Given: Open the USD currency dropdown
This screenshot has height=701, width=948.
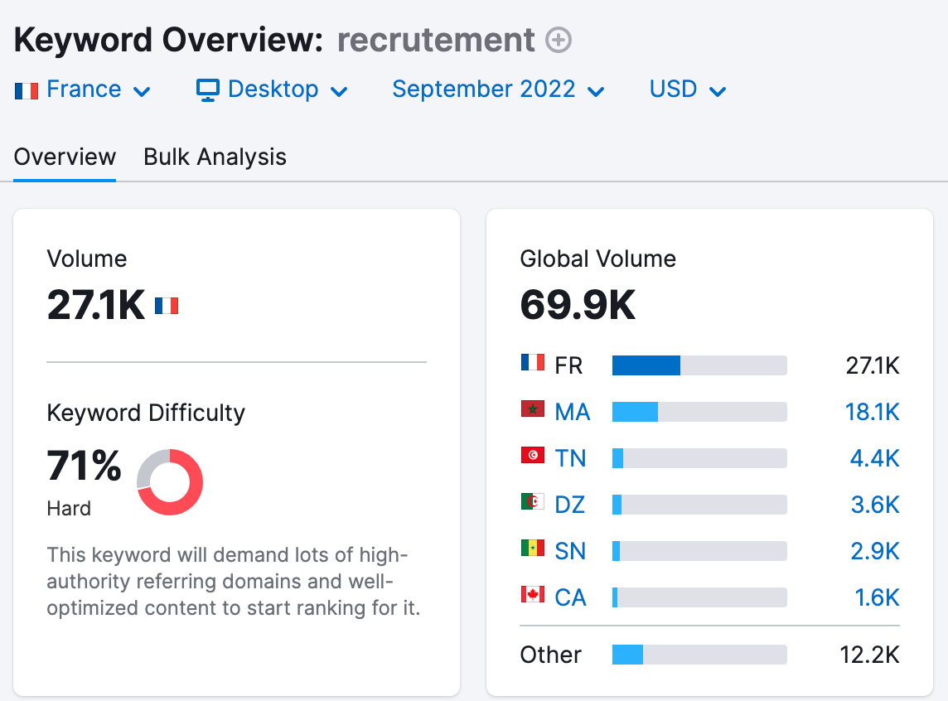Looking at the screenshot, I should coord(673,89).
